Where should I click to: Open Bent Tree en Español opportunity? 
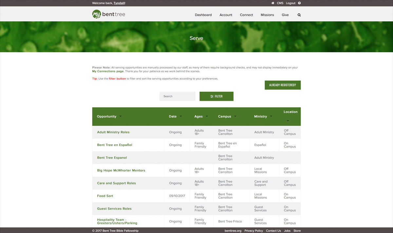(115, 145)
